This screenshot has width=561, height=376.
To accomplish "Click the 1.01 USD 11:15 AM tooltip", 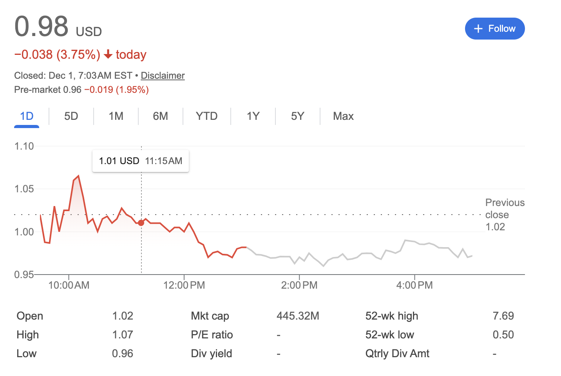I will click(141, 161).
